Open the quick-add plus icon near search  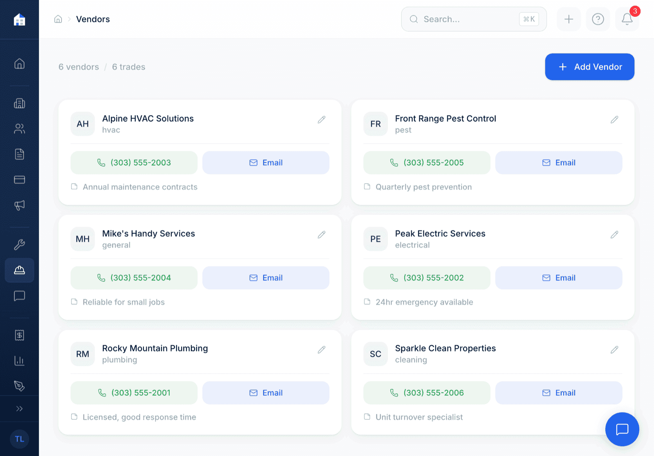pyautogui.click(x=568, y=19)
